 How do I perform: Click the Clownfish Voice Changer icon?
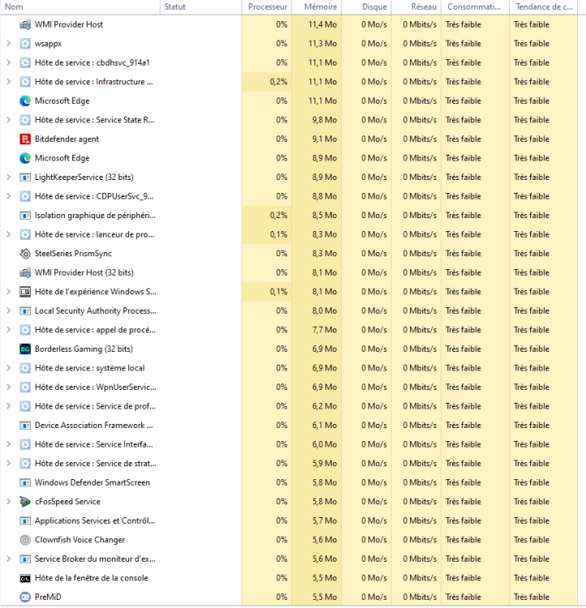[25, 540]
